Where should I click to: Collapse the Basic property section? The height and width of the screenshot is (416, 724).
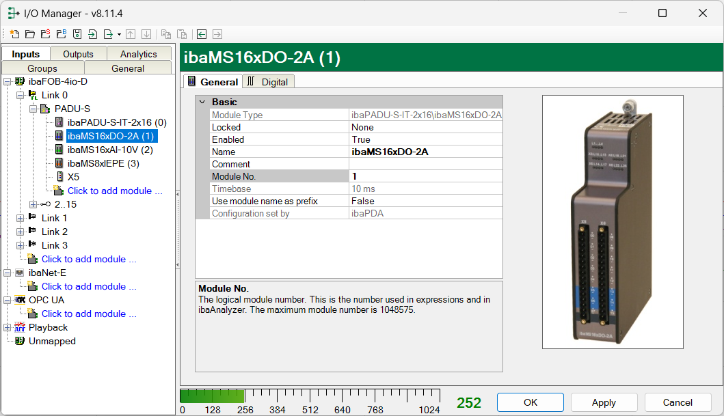click(x=202, y=102)
